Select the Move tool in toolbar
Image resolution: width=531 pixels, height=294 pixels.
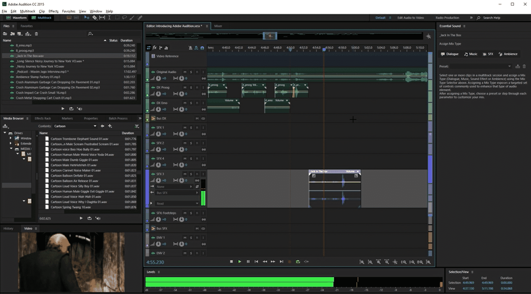point(87,18)
